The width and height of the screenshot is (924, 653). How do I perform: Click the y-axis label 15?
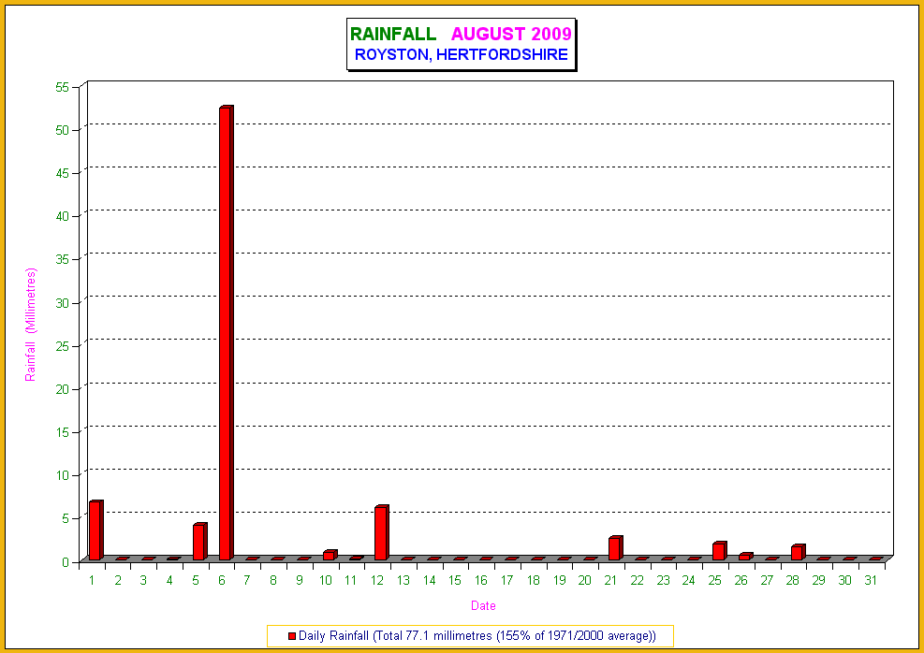click(x=63, y=432)
